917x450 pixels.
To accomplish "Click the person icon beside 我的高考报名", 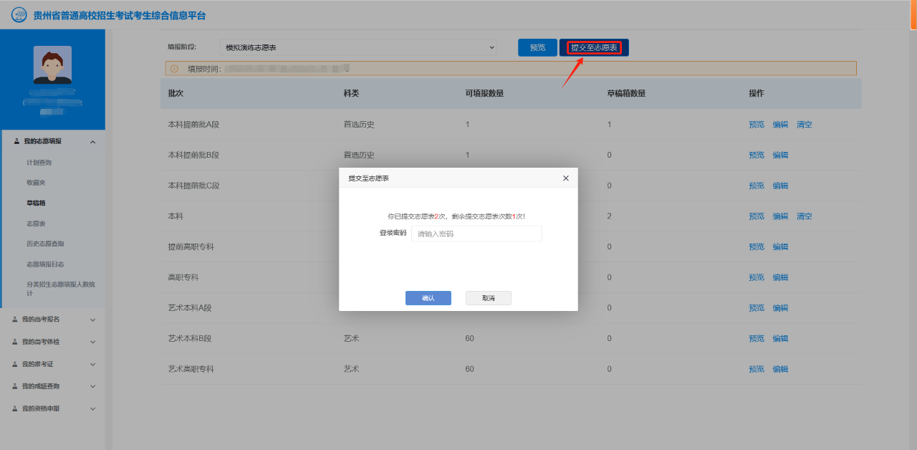I will pos(15,320).
